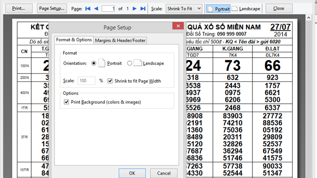317x178 pixels.
Task: Close the print preview with Close button
Action: click(279, 8)
